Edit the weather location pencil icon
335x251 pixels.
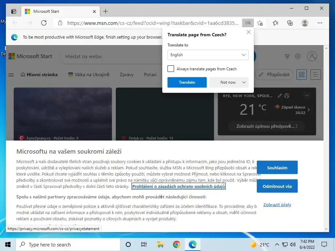tap(279, 96)
